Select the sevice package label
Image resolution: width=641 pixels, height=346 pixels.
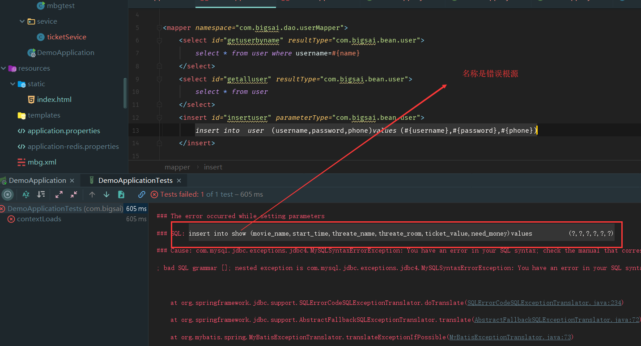tap(47, 21)
